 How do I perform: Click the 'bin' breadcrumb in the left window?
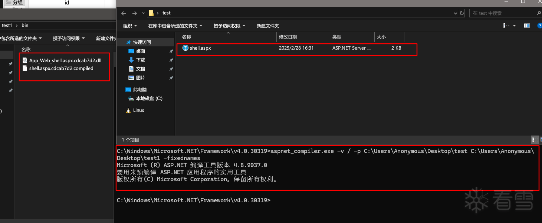[x=25, y=26]
